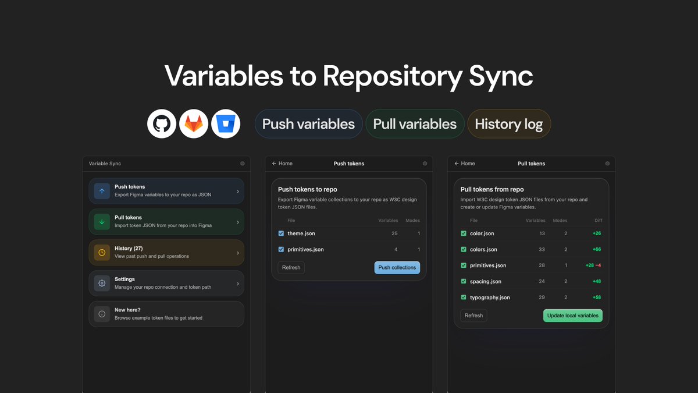The height and width of the screenshot is (393, 698).
Task: Click the Settings gear icon
Action: point(102,284)
